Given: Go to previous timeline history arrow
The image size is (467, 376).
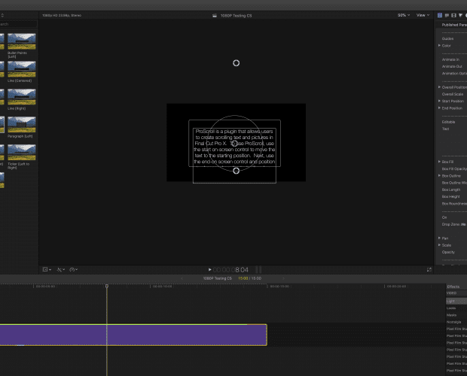Looking at the screenshot, I should pos(182,278).
